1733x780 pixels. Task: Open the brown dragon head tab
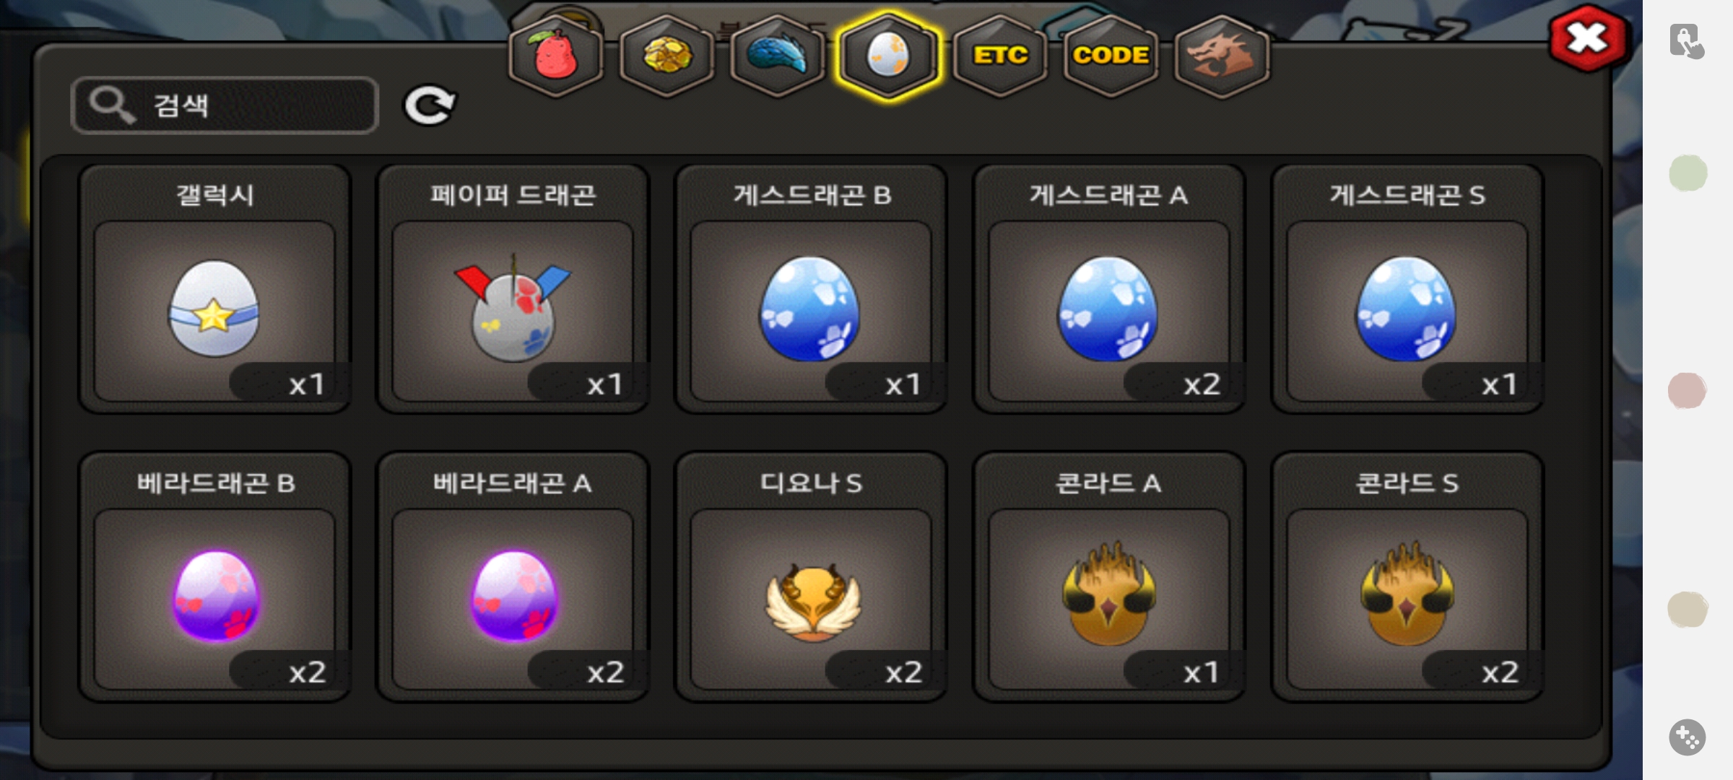point(1222,56)
